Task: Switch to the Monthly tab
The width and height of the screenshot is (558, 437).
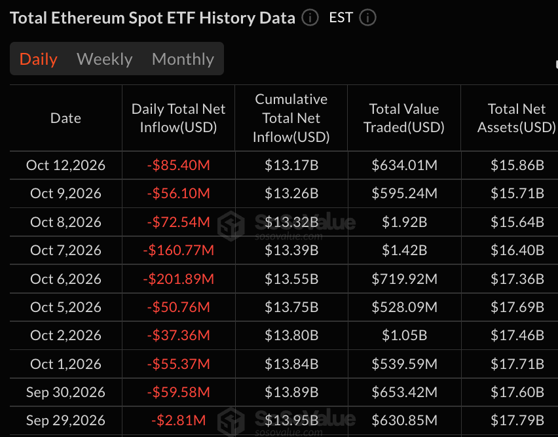Action: click(183, 59)
